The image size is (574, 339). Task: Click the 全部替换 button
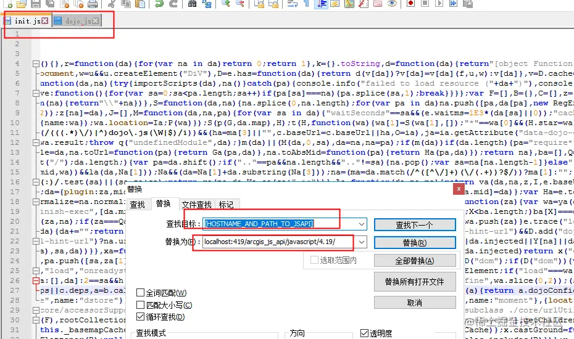point(415,261)
